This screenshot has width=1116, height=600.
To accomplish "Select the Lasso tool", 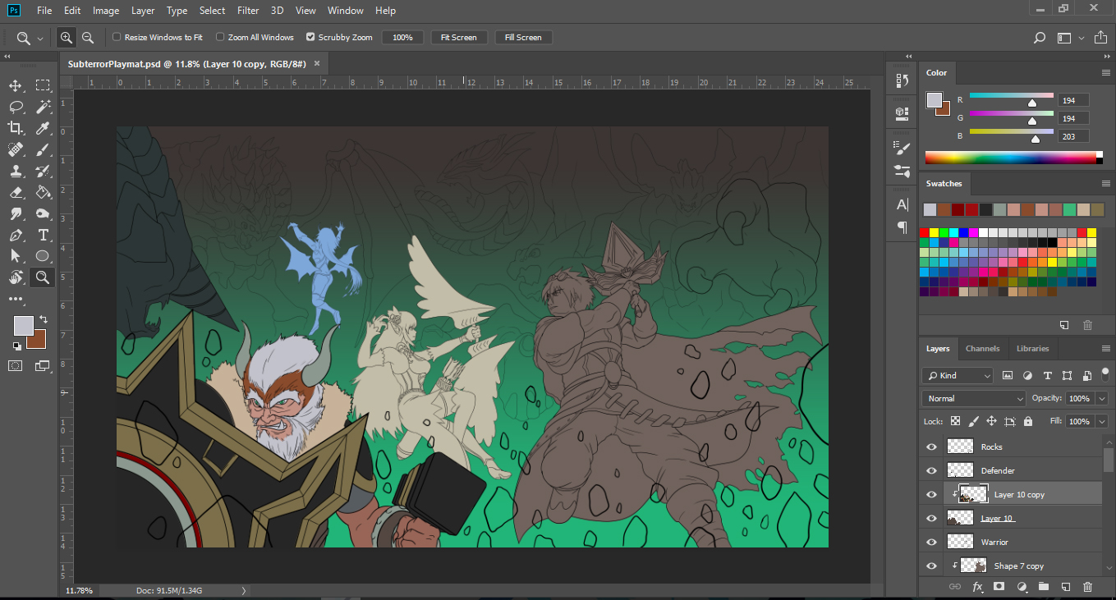I will coord(16,107).
